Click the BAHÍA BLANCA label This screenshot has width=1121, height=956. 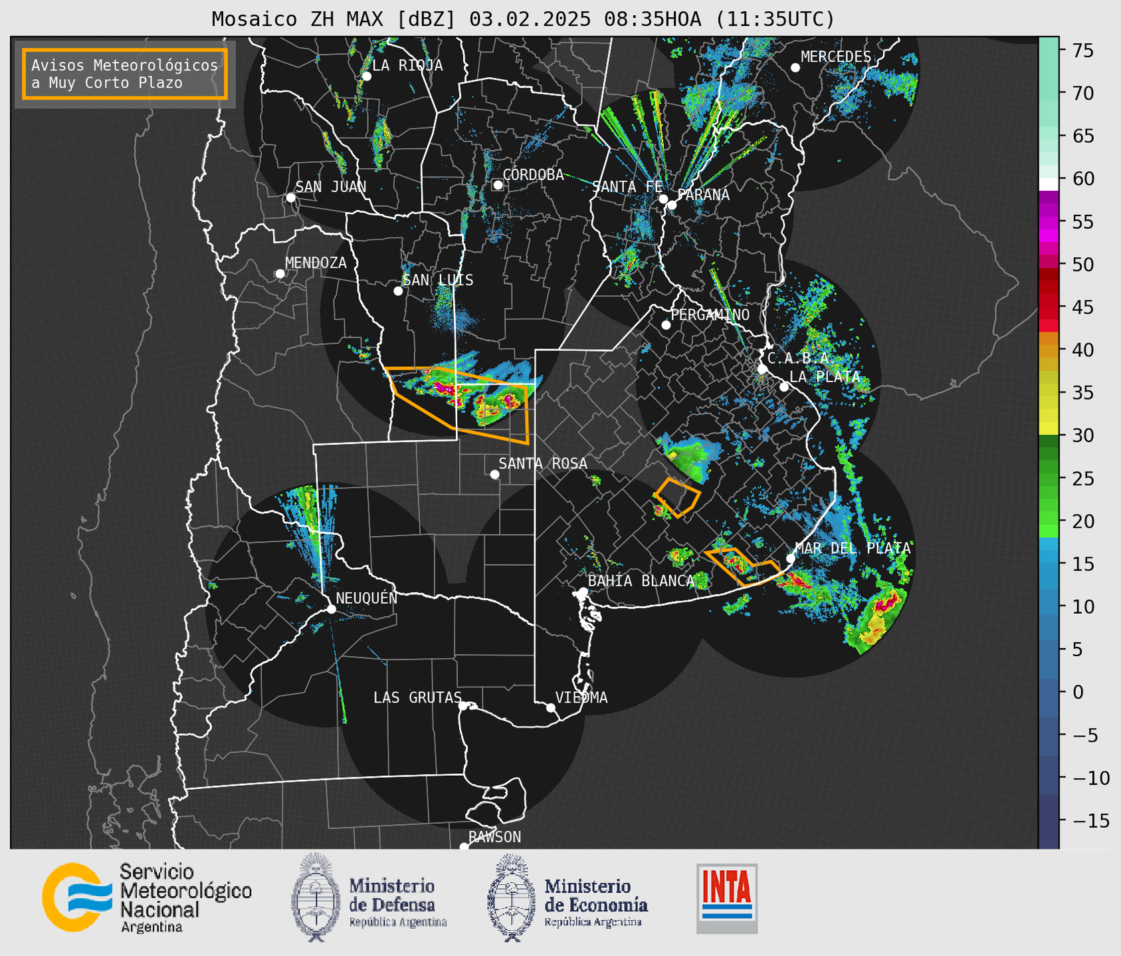[641, 581]
